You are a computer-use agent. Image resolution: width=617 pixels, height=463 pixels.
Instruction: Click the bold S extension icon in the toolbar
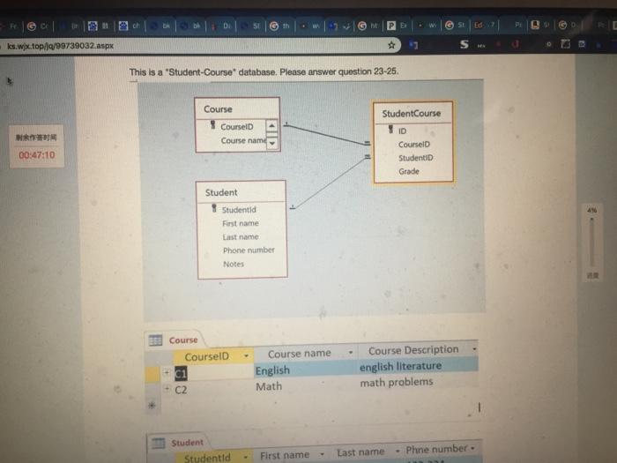click(465, 44)
